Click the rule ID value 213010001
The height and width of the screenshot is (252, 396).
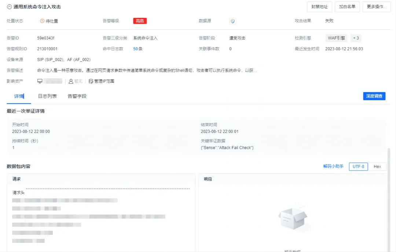(x=47, y=49)
